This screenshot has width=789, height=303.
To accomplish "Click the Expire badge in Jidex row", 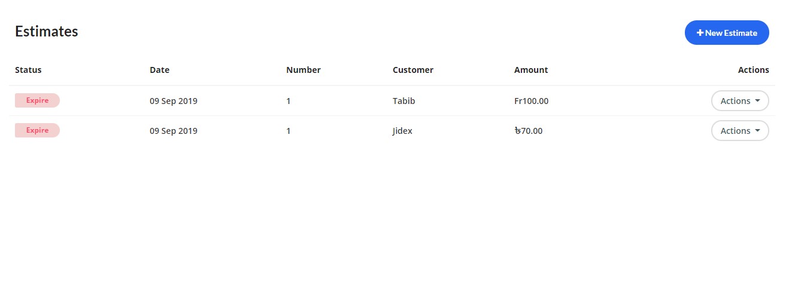I will coord(37,130).
